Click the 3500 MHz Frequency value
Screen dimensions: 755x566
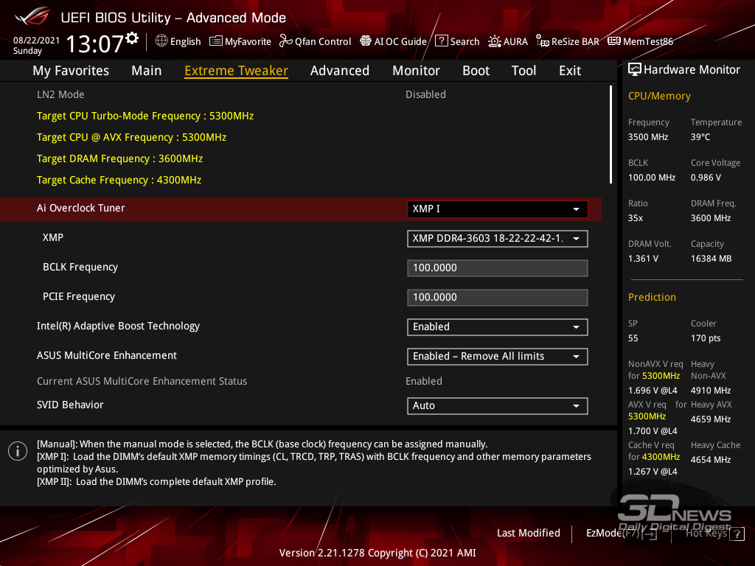(x=648, y=137)
